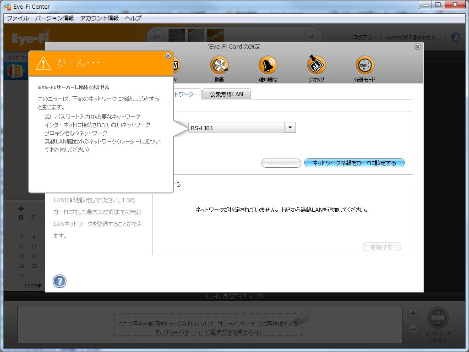This screenshot has height=352, width=469.
Task: Open the 動画 (video) settings icon
Action: [x=219, y=65]
